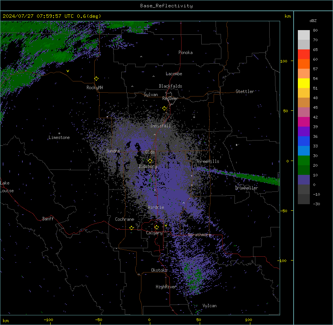Pick the bright green 20-30 dBZ legend swatch

304,161
